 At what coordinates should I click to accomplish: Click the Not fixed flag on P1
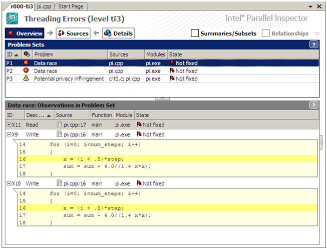(x=172, y=62)
